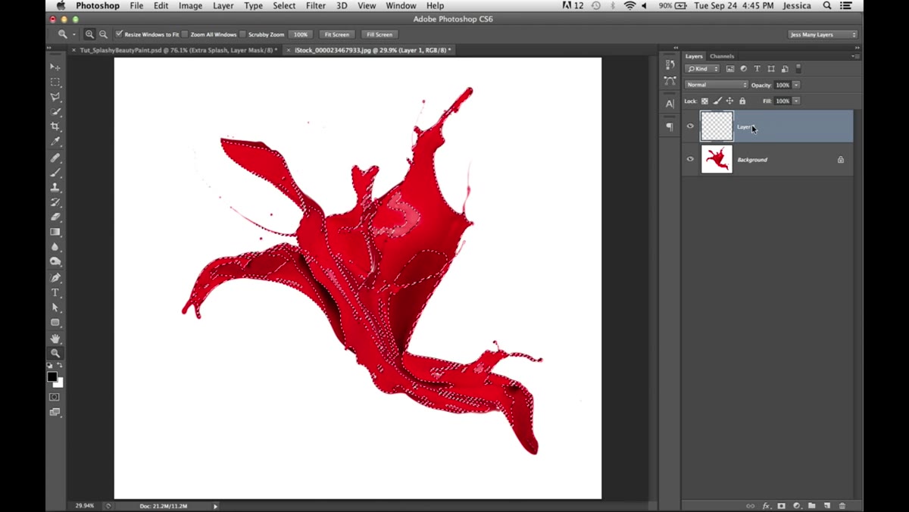Screen dimensions: 909x512
Task: Toggle lock all padlock icon
Action: pyautogui.click(x=742, y=101)
